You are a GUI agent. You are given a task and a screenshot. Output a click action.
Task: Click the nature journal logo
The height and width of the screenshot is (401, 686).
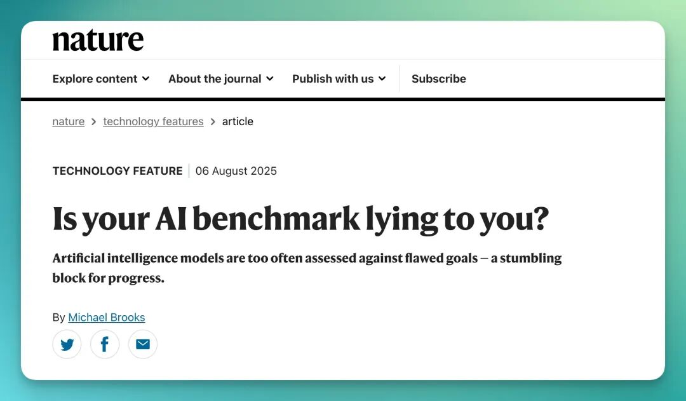click(x=98, y=41)
